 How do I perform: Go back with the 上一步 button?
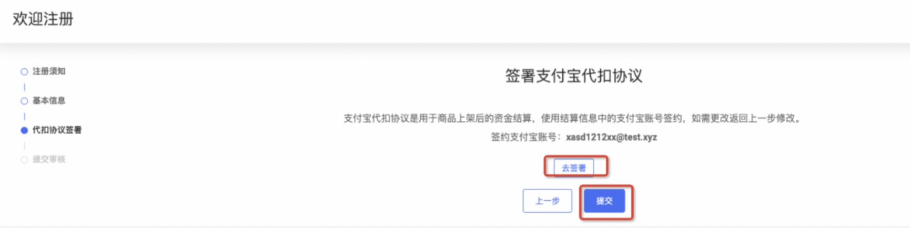[547, 201]
